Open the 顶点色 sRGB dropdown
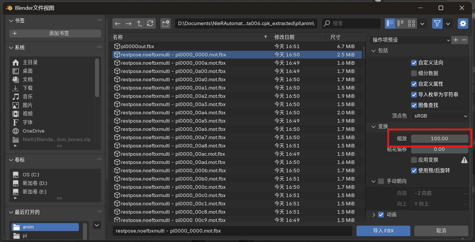The width and height of the screenshot is (475, 242). (x=440, y=116)
